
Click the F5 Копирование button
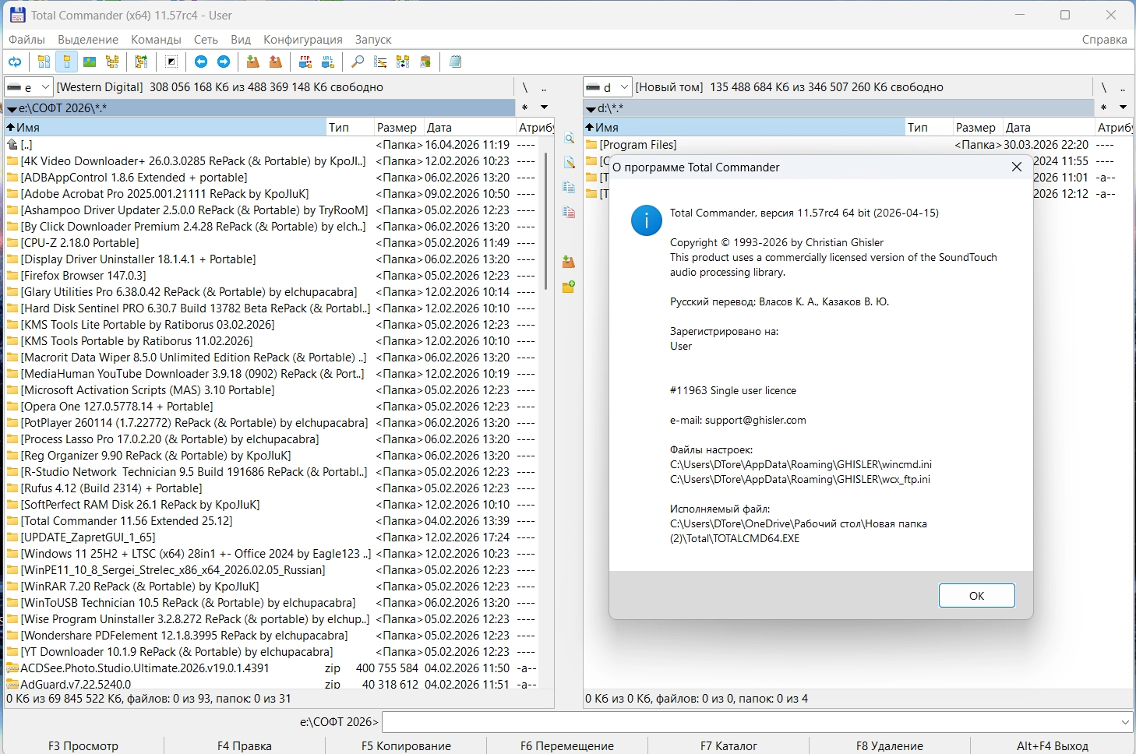(x=406, y=745)
